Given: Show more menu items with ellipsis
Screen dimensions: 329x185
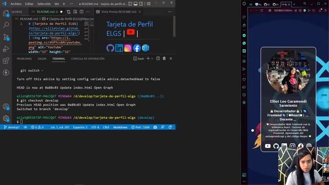Looking at the screenshot, I should point(71,4).
